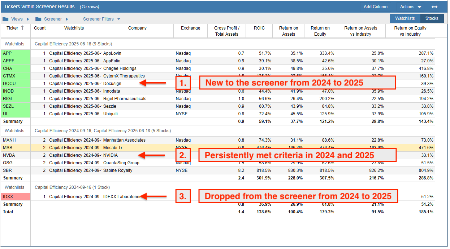Click the Views folder icon

[5, 19]
